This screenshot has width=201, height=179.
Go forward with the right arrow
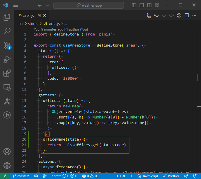pos(47,5)
